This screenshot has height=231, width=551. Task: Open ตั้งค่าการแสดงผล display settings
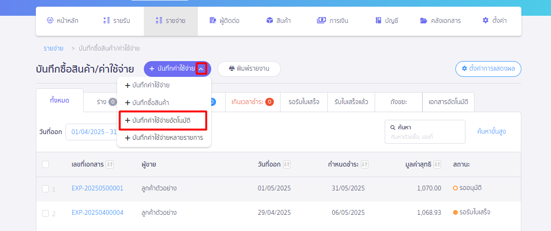pos(488,69)
